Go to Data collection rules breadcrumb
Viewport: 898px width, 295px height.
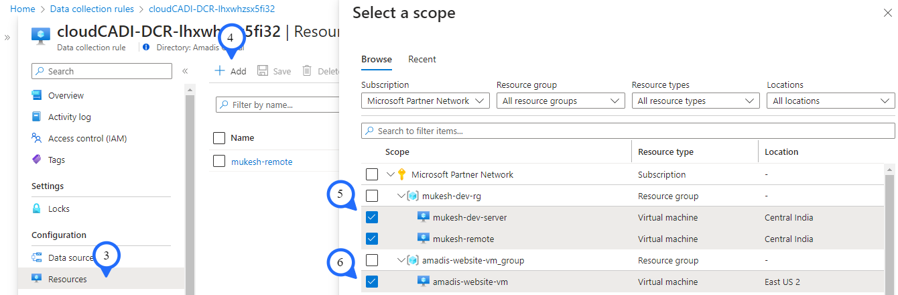(91, 9)
